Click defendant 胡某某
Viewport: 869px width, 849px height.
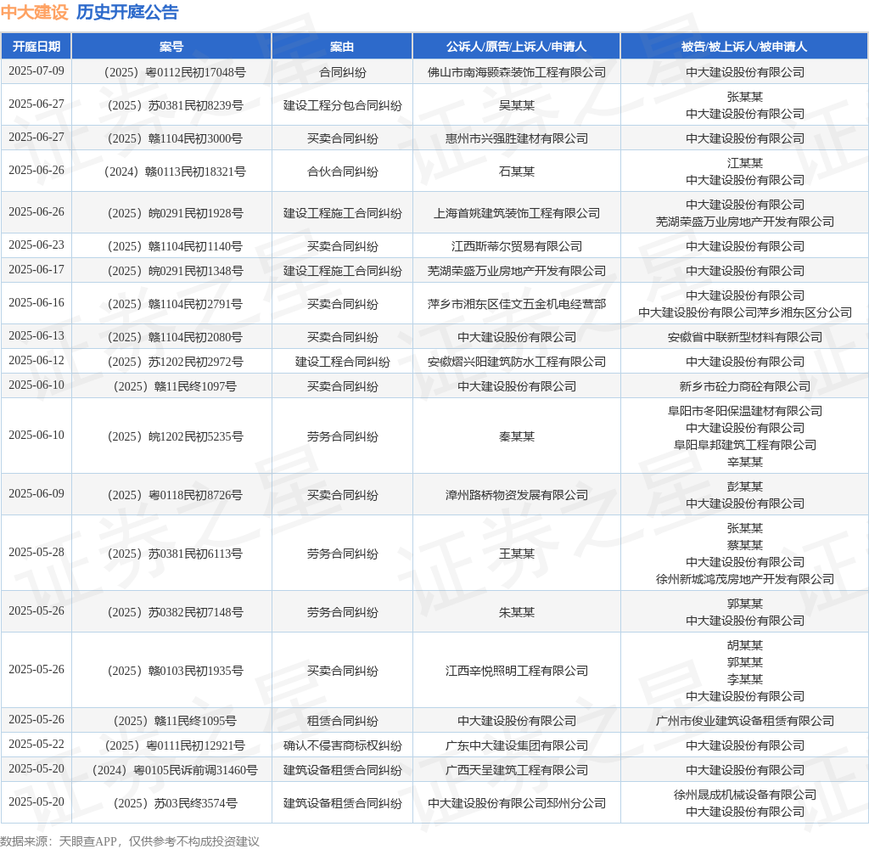click(x=745, y=645)
